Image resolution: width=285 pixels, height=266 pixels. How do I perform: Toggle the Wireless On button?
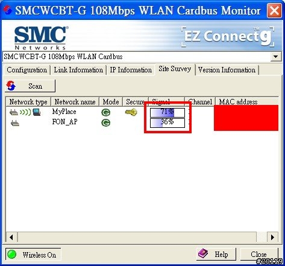(33, 255)
